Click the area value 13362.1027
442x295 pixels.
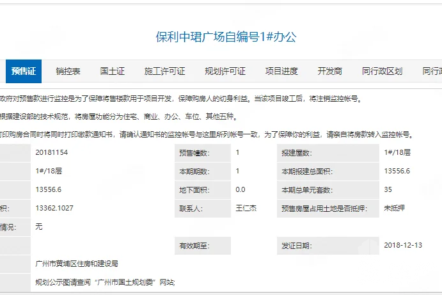click(54, 208)
